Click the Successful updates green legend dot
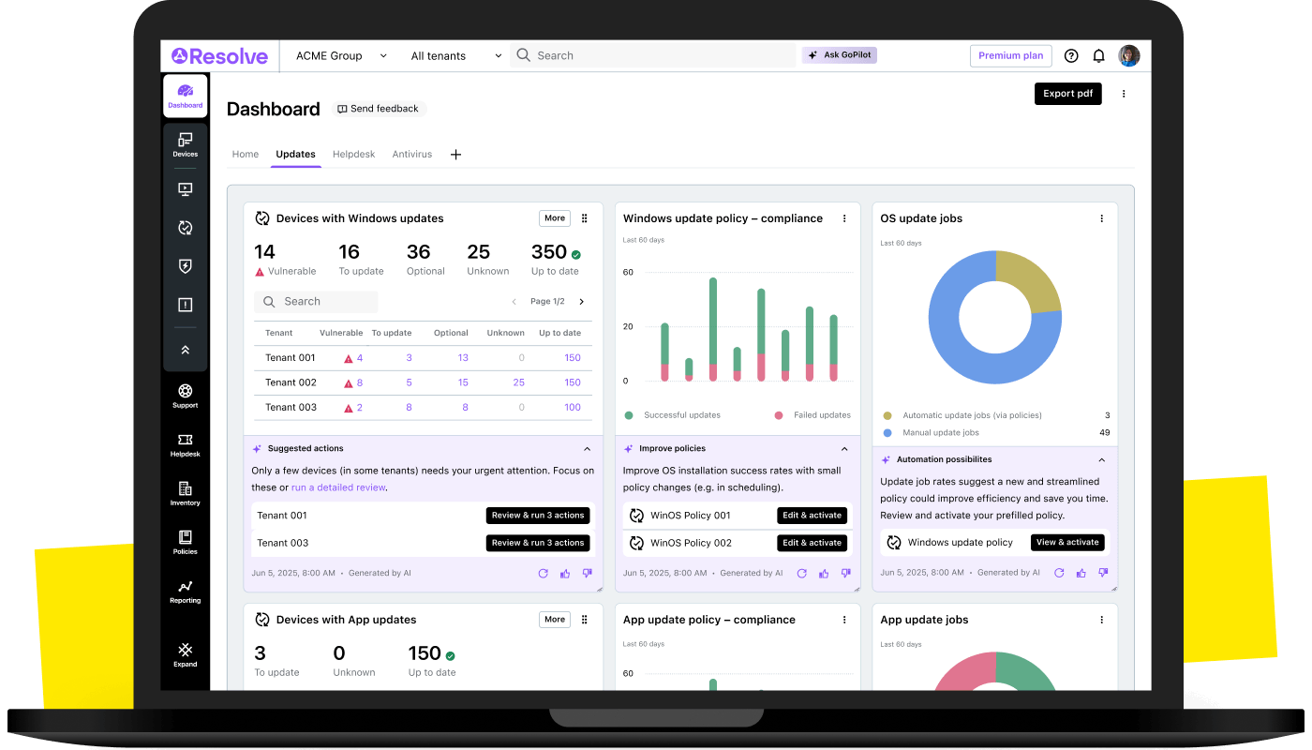Screen dimensions: 1312x750 click(629, 415)
